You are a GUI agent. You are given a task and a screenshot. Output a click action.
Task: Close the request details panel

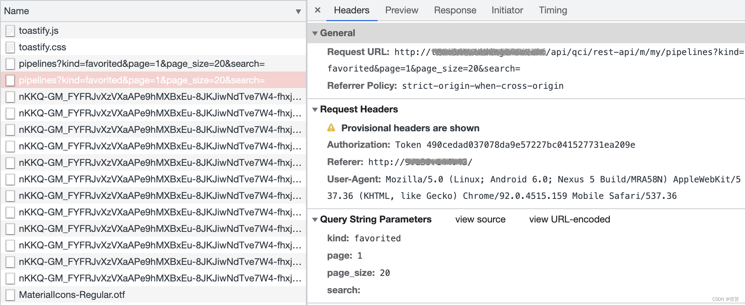tap(318, 10)
